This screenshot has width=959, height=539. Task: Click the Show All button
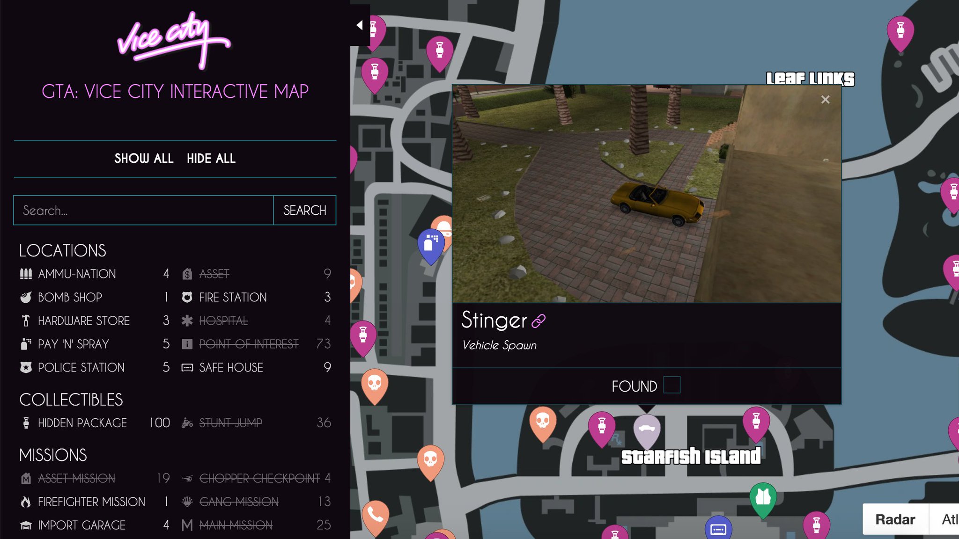click(x=144, y=158)
